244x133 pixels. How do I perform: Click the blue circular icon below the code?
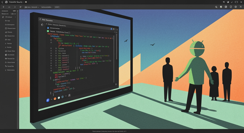(48, 100)
